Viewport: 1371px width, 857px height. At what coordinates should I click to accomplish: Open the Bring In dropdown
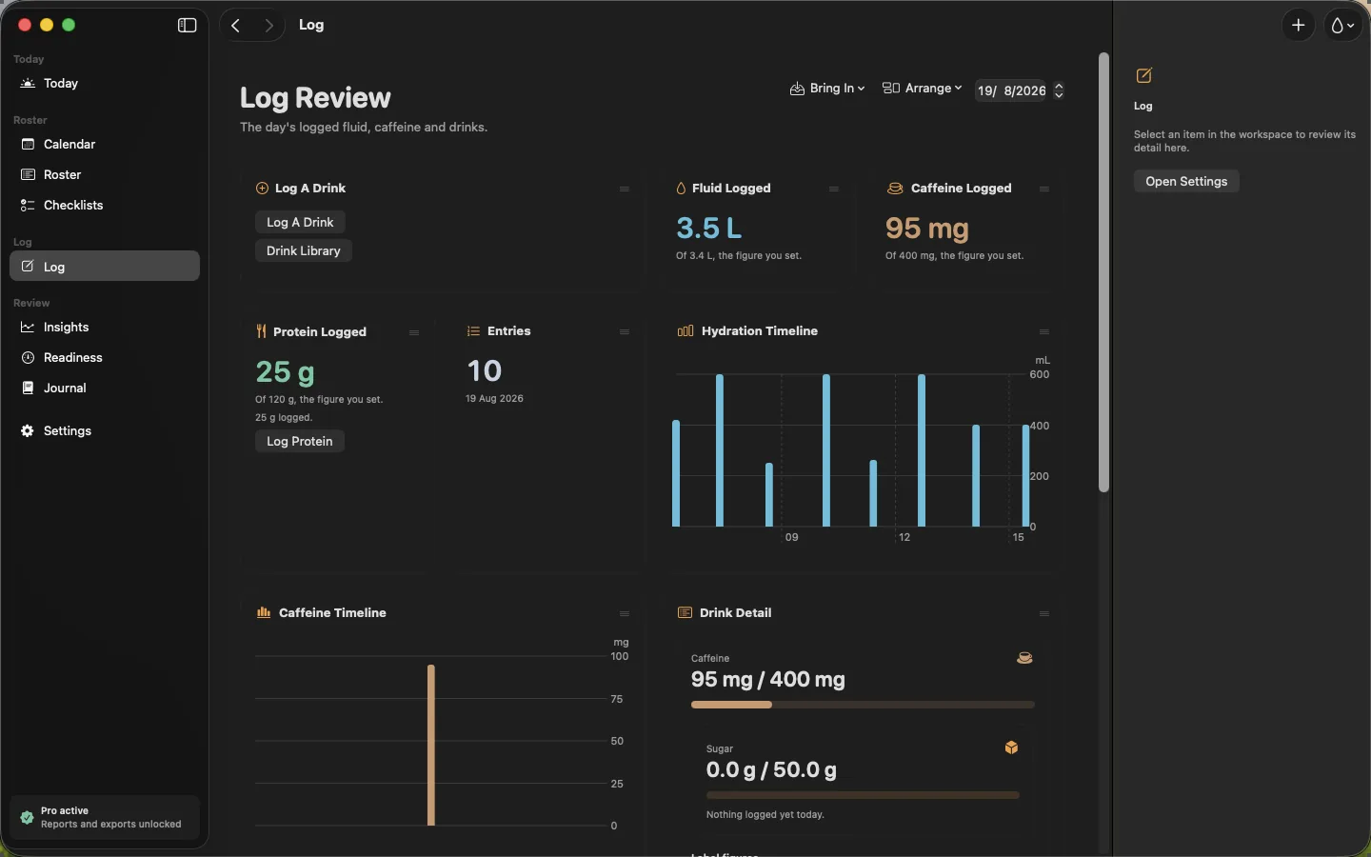pos(827,89)
